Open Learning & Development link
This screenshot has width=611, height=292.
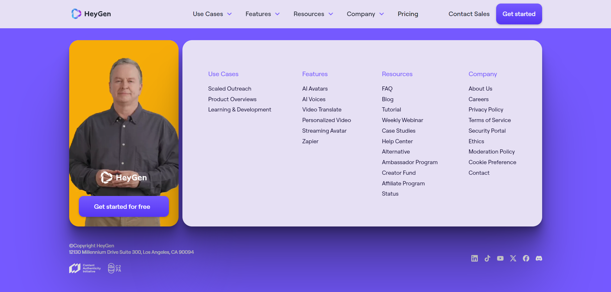pyautogui.click(x=240, y=110)
